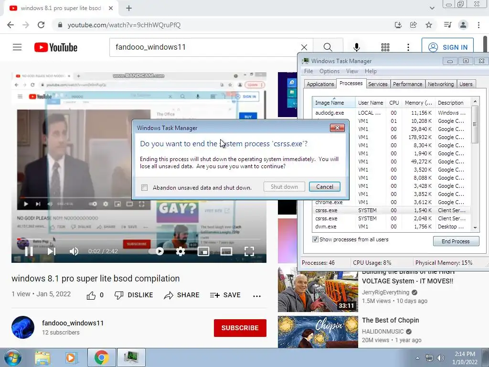Select the dwm.exe process row
489x367 pixels.
pos(392,227)
